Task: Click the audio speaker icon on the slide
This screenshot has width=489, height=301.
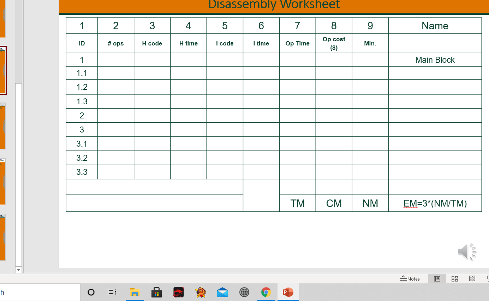Action: 466,251
